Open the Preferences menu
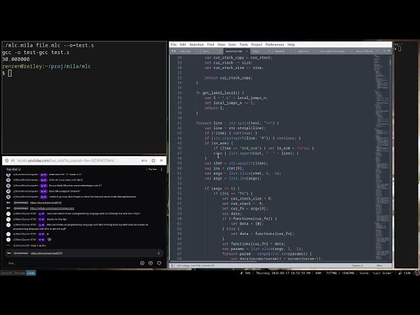This screenshot has height=315, width=420. tap(274, 45)
